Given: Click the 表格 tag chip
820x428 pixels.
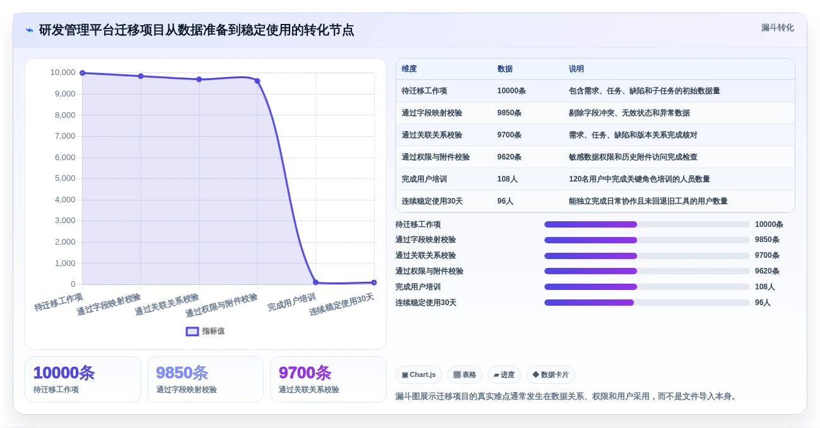Looking at the screenshot, I should (x=465, y=374).
